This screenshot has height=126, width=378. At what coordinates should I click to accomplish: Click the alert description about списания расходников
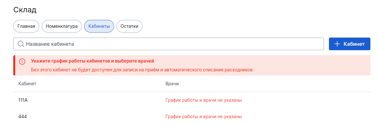[x=142, y=70]
